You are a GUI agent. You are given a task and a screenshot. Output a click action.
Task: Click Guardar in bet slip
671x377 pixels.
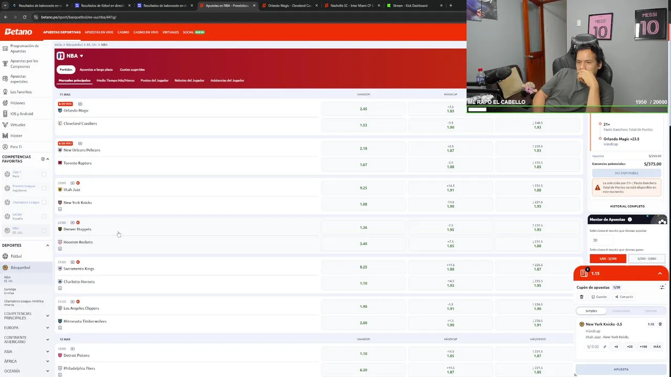599,297
